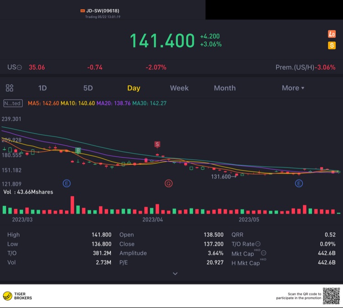The width and height of the screenshot is (343, 308).
Task: Tap the T/O Rate info icon
Action: pos(258,244)
